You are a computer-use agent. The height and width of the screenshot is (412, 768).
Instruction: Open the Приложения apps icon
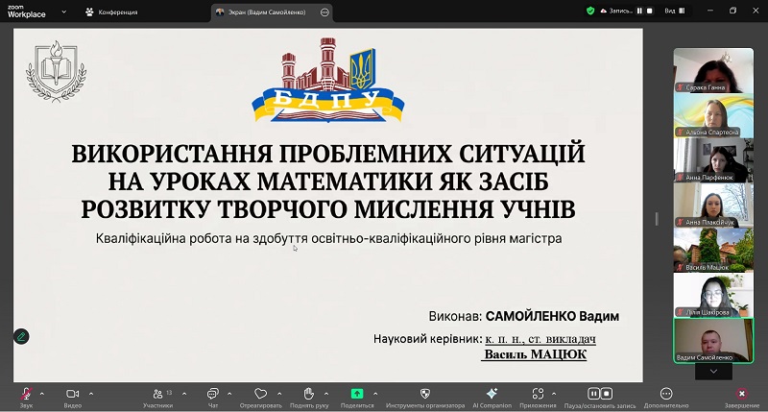coord(538,394)
